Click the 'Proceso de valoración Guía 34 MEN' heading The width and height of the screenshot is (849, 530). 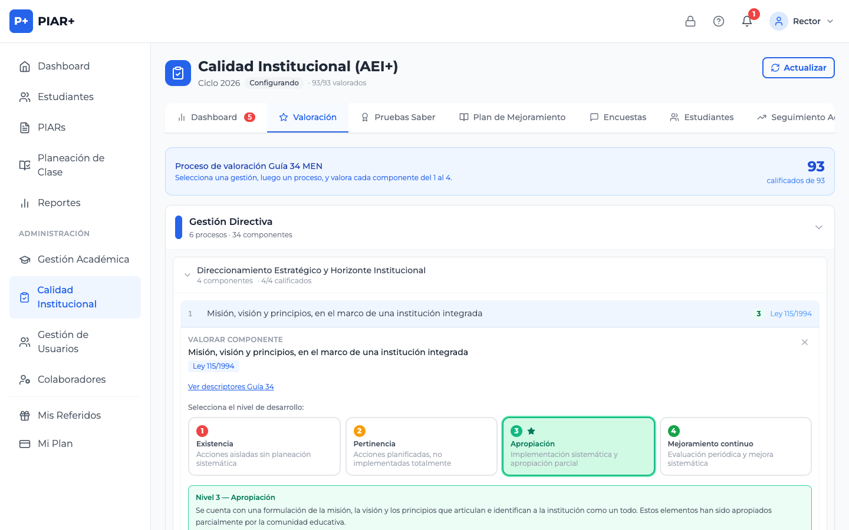(249, 166)
